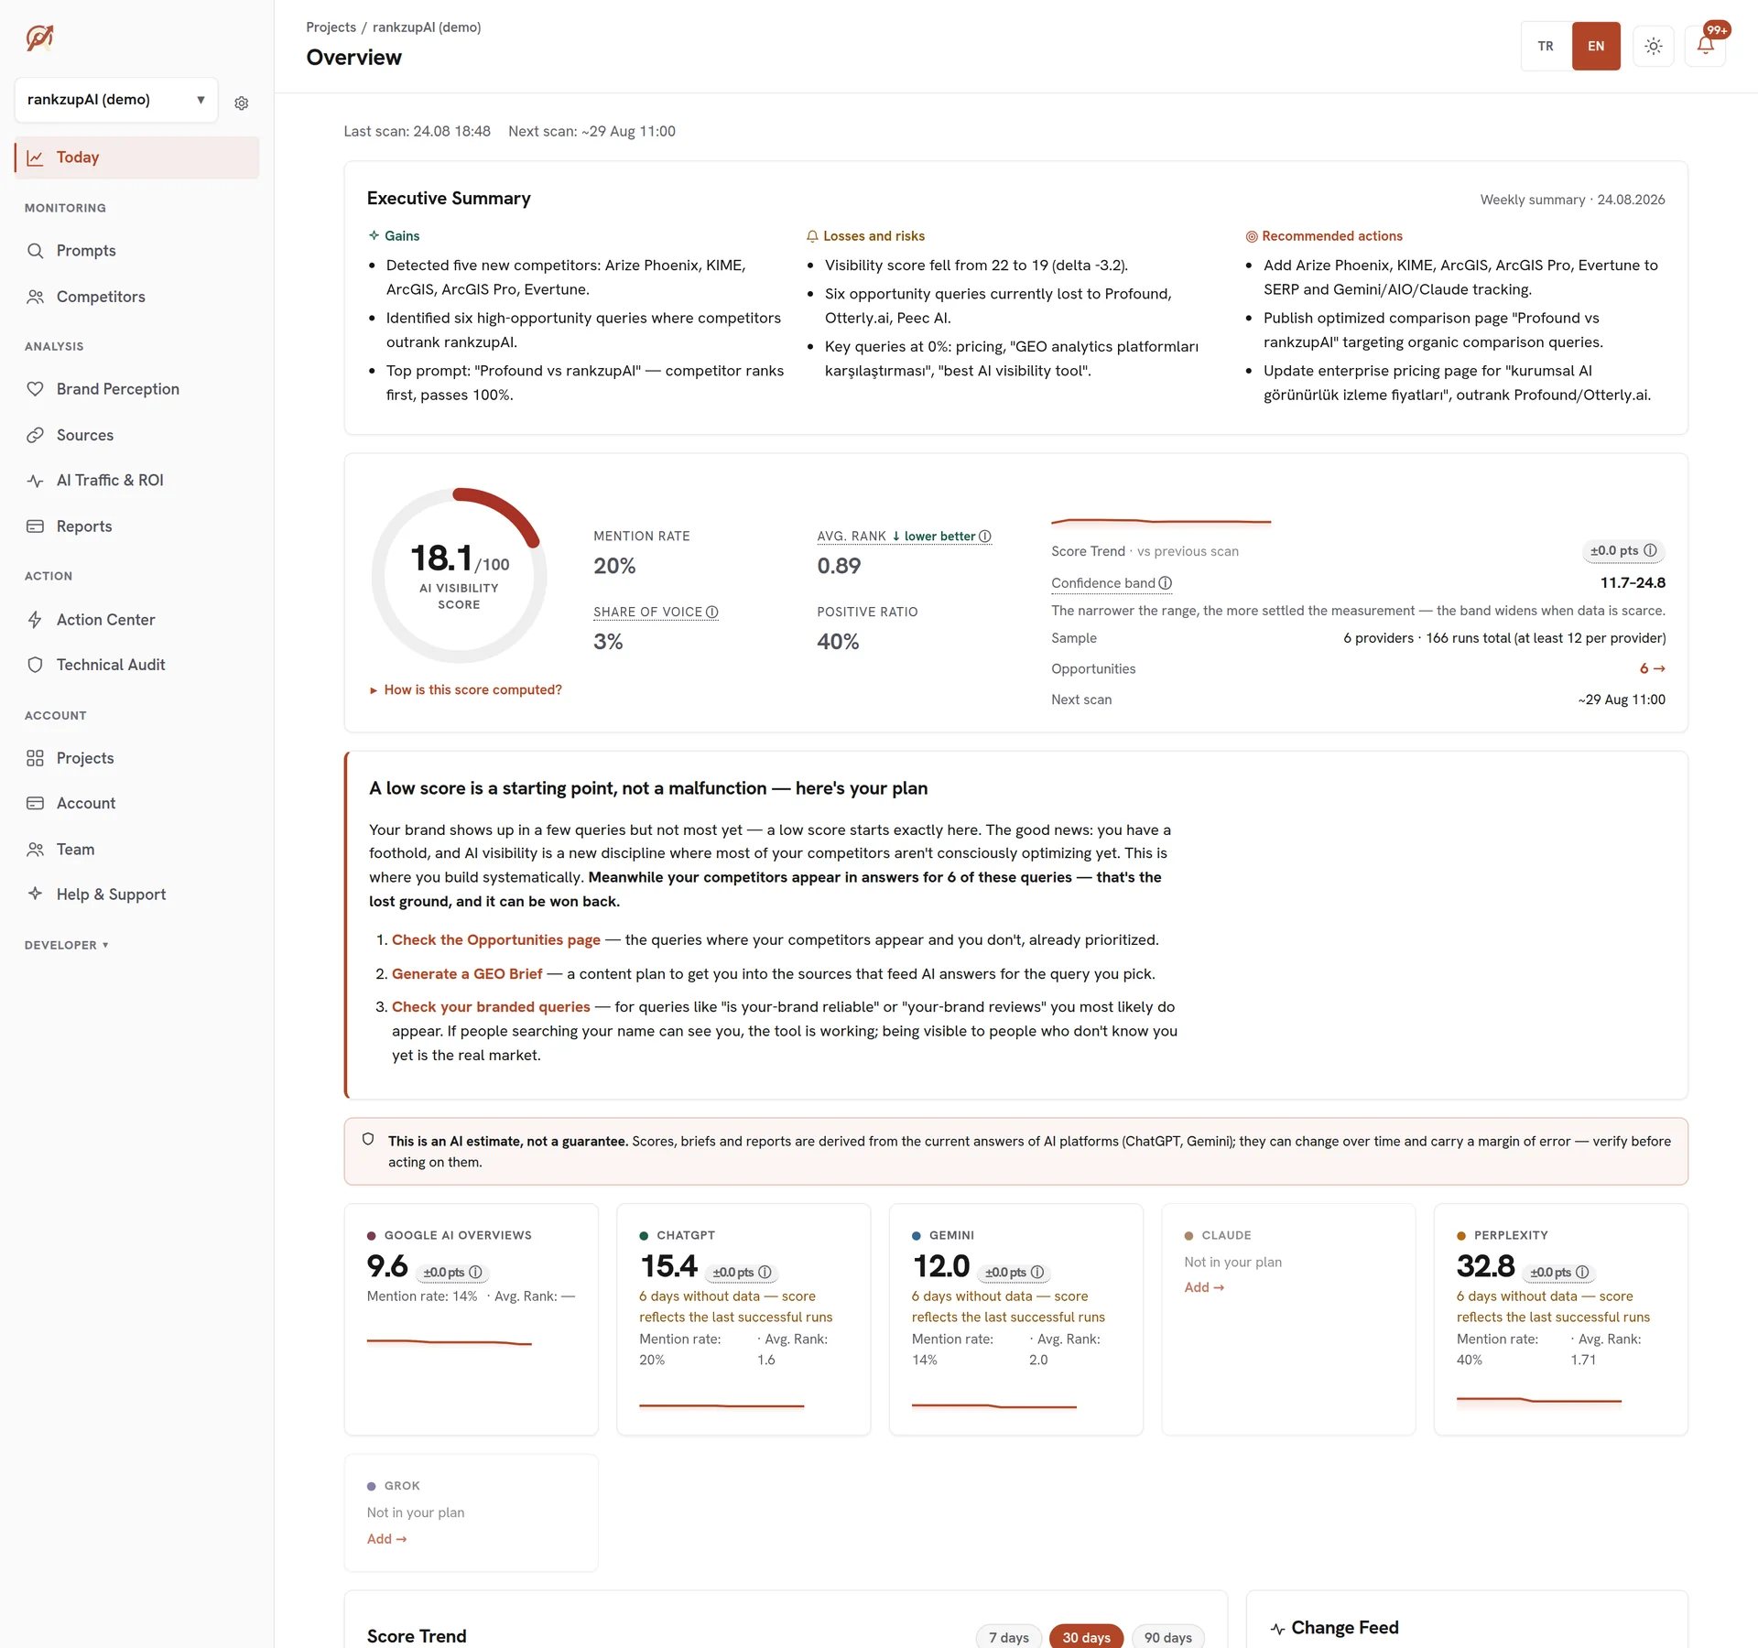Open Team in sidebar
1758x1648 pixels.
tap(136, 850)
